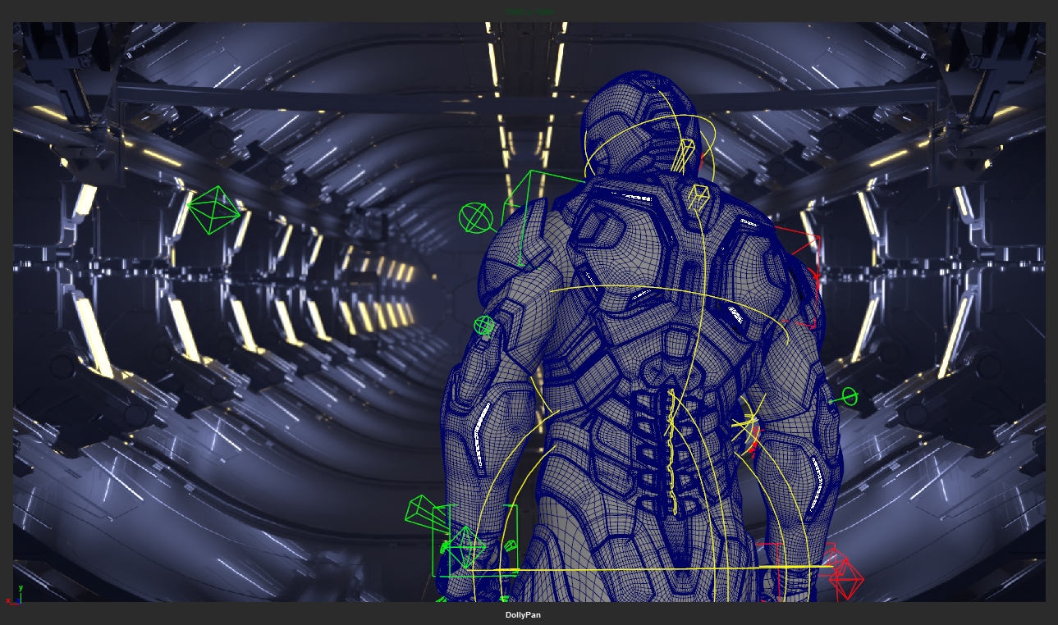
Task: Click the green diamond control at left hand
Action: click(466, 546)
